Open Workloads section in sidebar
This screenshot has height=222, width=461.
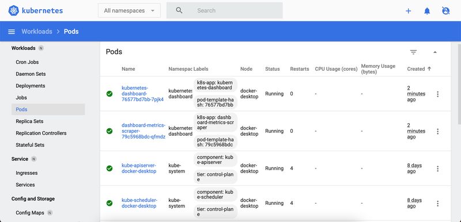pyautogui.click(x=23, y=48)
